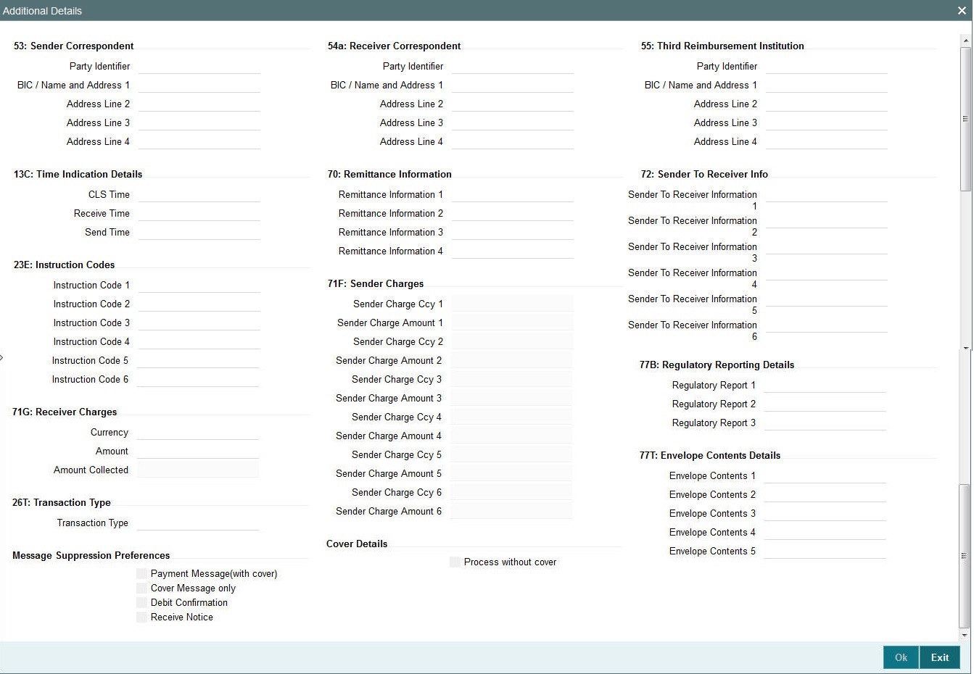
Task: Click Receiver Correspondent Address Line 3 field
Action: pos(513,122)
